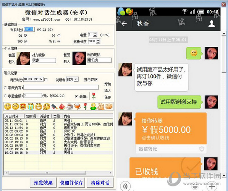Click the selected rose emoji preview box

94,96
